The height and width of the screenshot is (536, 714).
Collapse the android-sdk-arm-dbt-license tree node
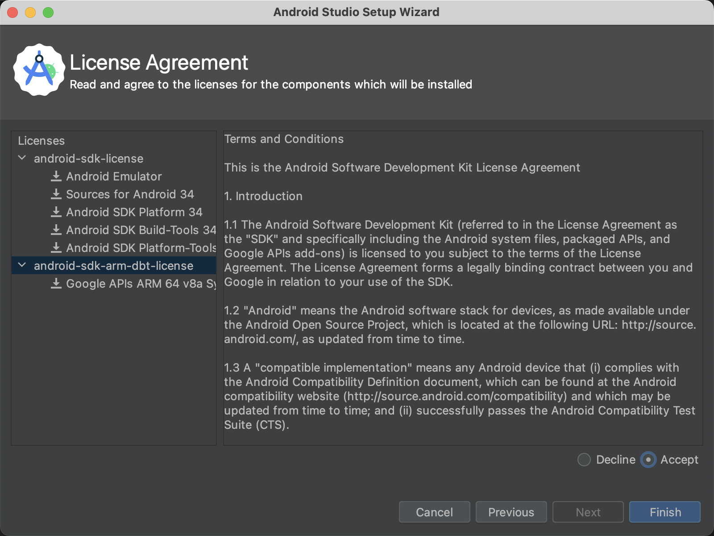[x=22, y=265]
